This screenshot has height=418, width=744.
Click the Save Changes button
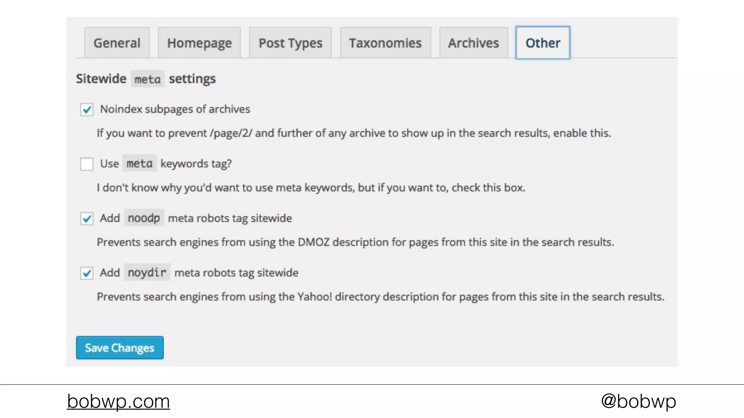click(x=120, y=348)
